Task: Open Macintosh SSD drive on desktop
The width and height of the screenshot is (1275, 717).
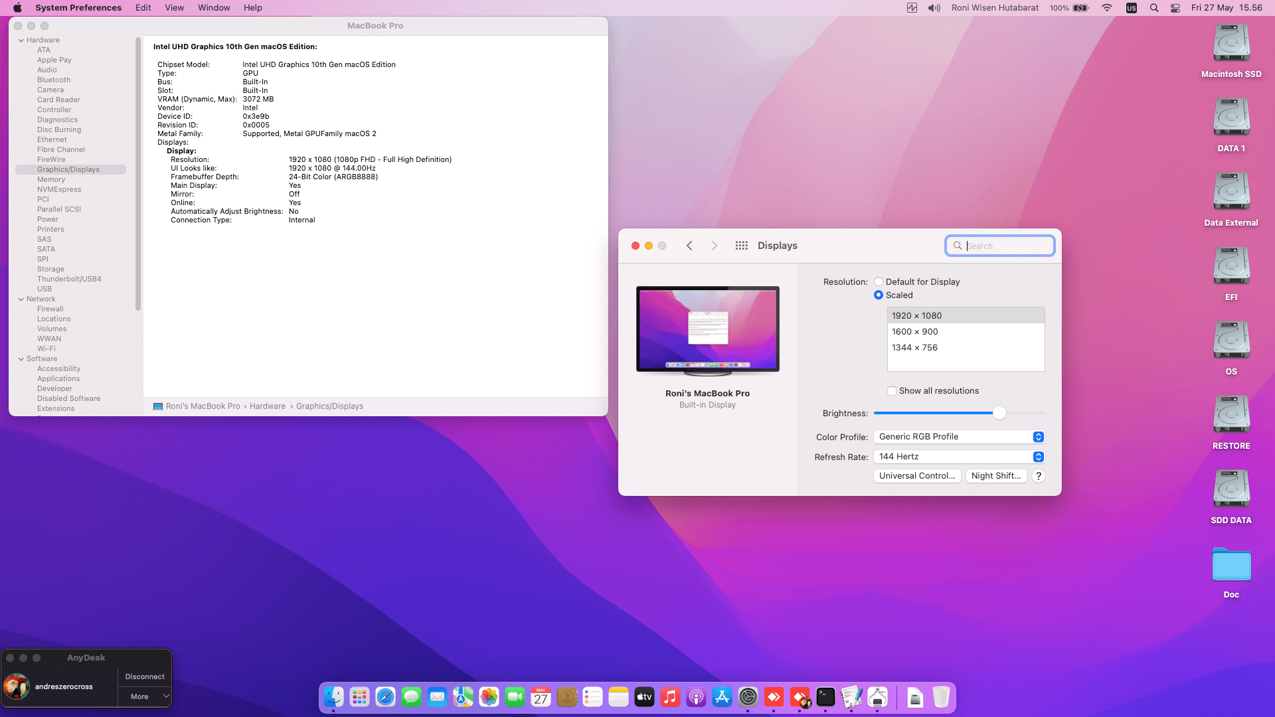Action: pyautogui.click(x=1231, y=50)
